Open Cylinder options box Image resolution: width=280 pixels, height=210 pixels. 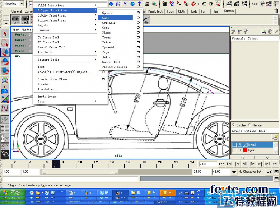[138, 23]
